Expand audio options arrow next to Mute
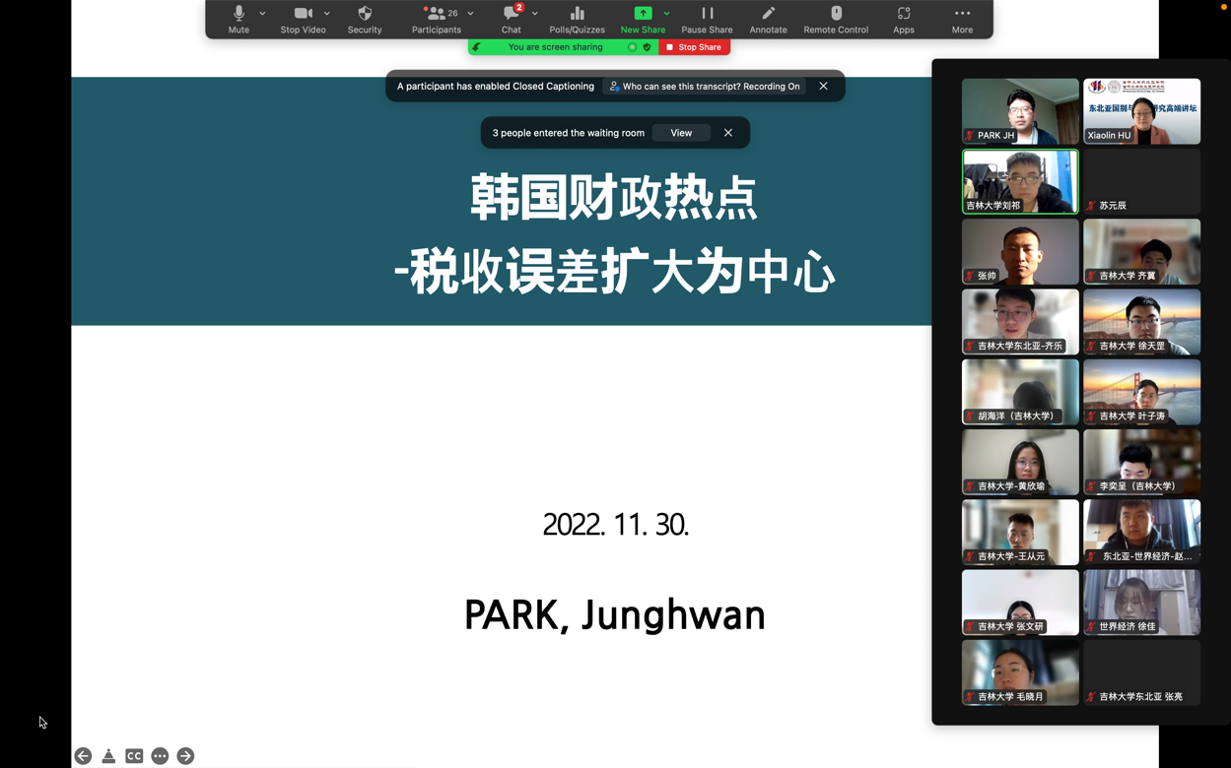Screen dimensions: 1231x768 (x=262, y=14)
